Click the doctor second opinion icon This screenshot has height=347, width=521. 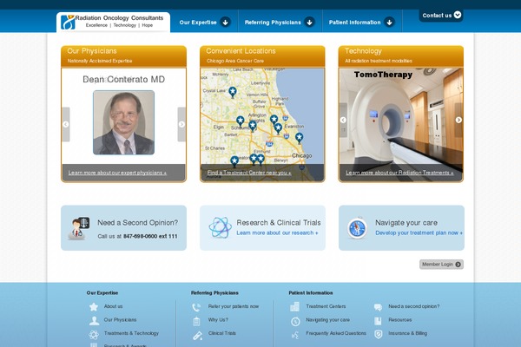point(79,228)
